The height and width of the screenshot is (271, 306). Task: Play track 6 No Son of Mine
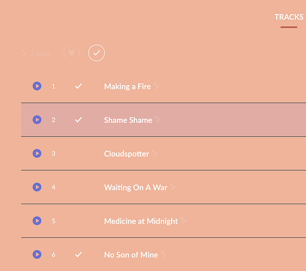point(37,254)
